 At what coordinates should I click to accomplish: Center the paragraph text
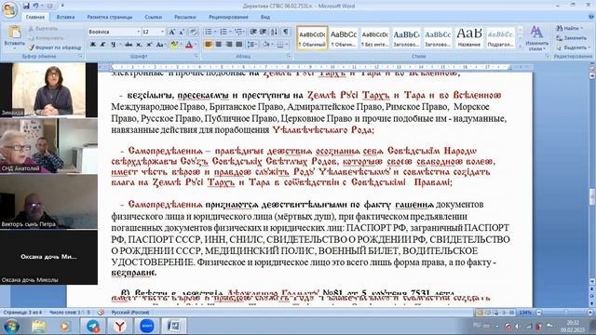[x=219, y=45]
